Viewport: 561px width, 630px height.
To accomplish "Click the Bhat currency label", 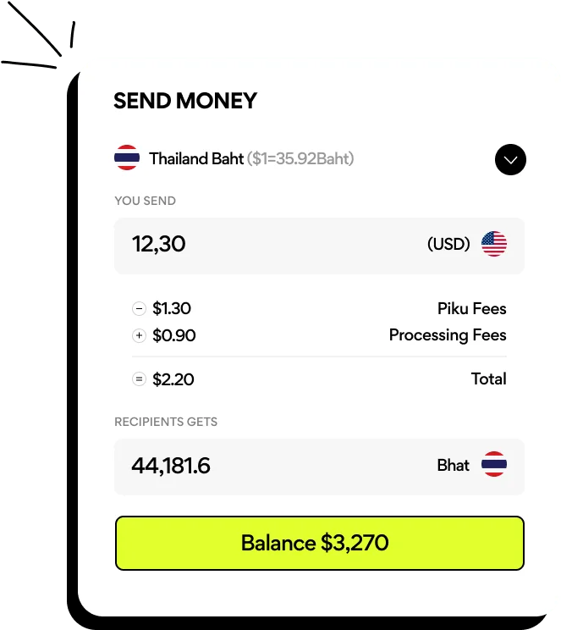I will (x=453, y=465).
